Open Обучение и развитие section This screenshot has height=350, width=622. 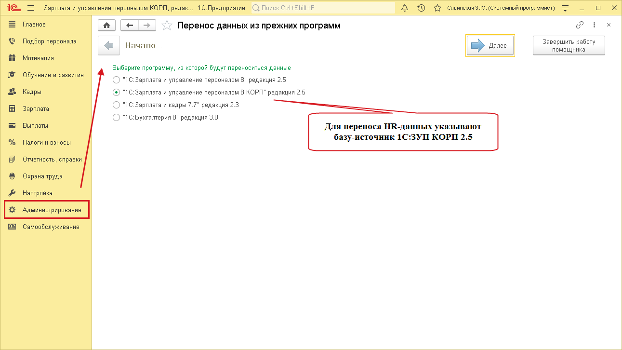46,75
